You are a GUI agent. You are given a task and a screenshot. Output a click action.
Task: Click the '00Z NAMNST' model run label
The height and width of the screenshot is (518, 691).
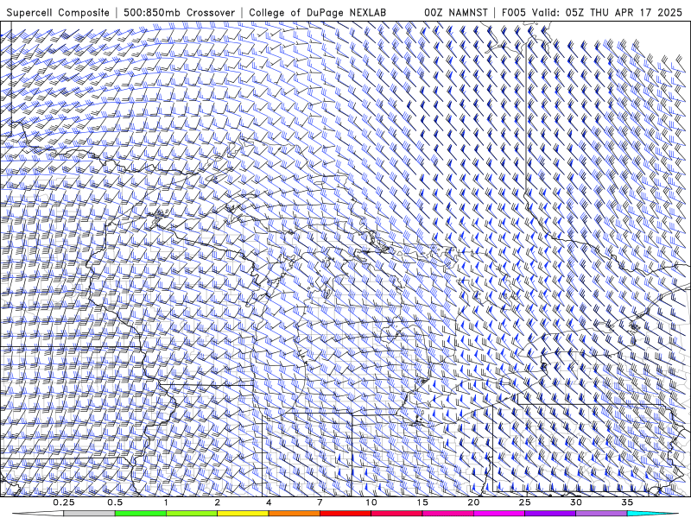456,13
